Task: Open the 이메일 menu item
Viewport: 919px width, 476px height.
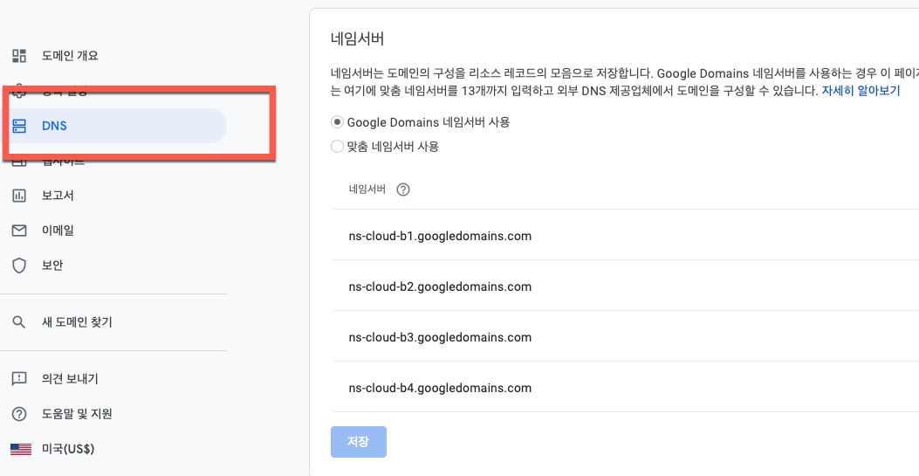Action: (x=58, y=231)
